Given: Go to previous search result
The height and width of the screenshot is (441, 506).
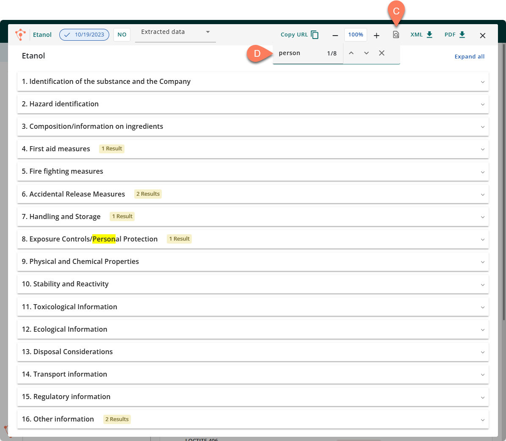Looking at the screenshot, I should pos(351,53).
